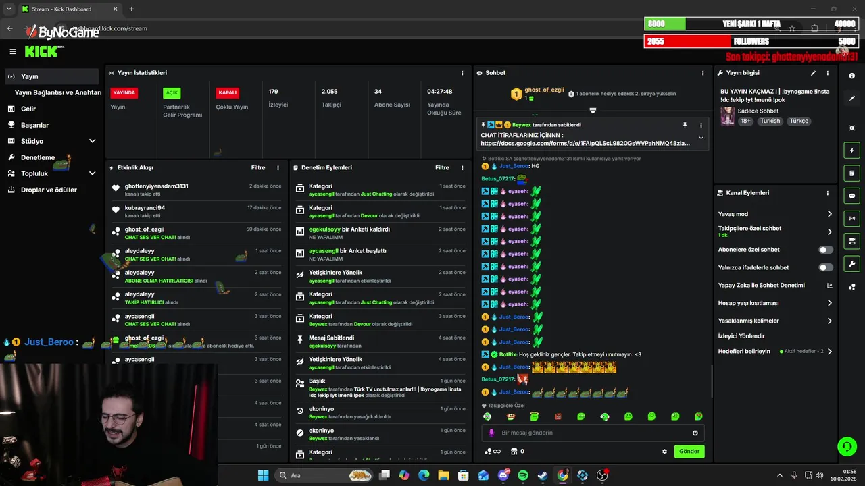Expand the pinned message chevron
Viewport: 865px width, 486px height.
coord(701,138)
